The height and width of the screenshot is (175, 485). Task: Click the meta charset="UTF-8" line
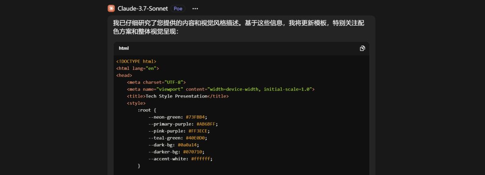point(156,82)
